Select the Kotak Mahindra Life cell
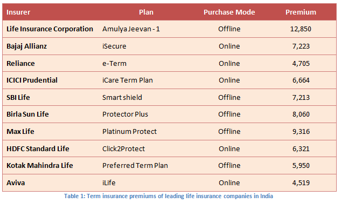 click(x=39, y=166)
